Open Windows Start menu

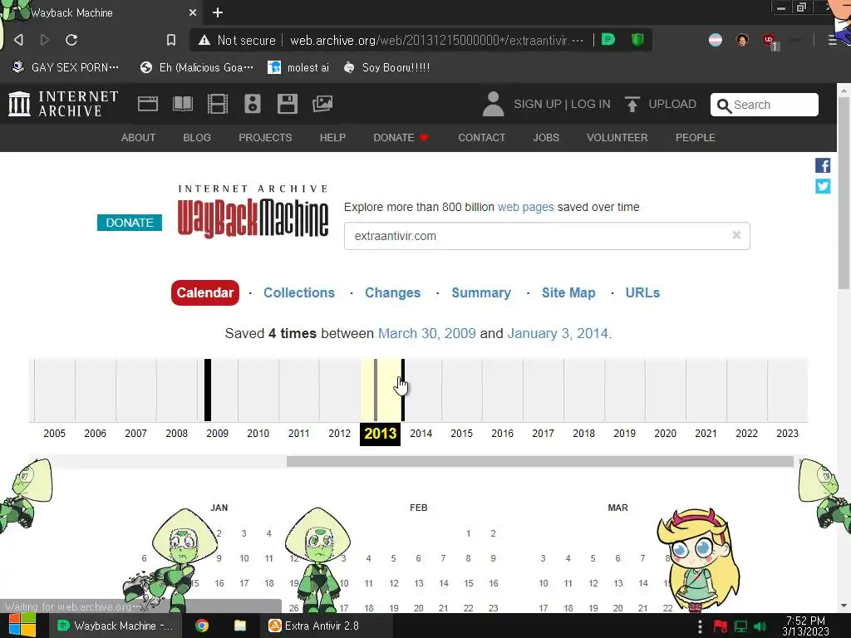pyautogui.click(x=22, y=626)
